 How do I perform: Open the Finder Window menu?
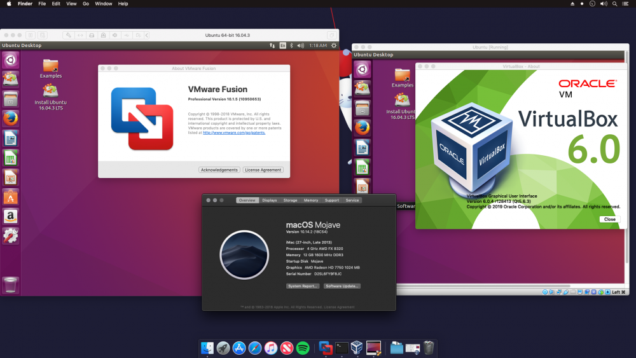104,4
